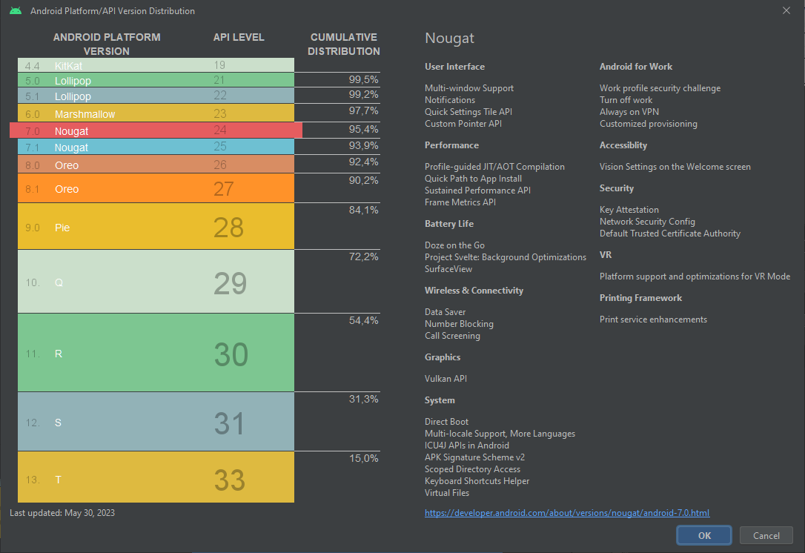The image size is (805, 553).
Task: Click the Cancel button
Action: (x=766, y=535)
